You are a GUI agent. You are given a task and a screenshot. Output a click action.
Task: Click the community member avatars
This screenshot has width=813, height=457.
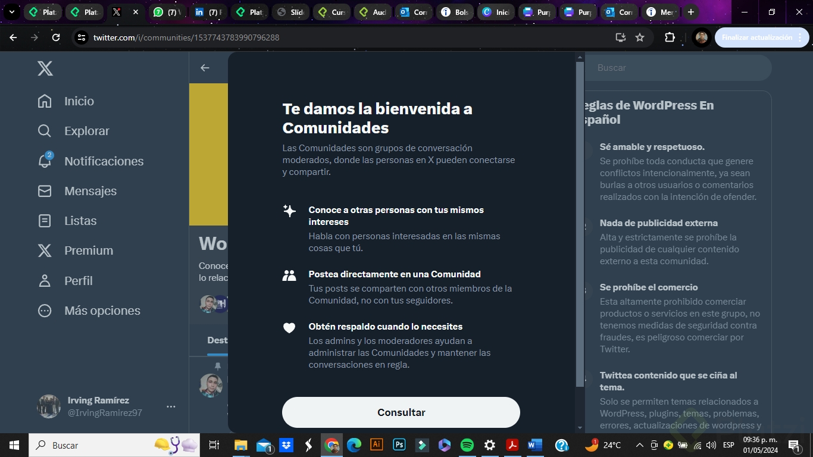click(214, 304)
